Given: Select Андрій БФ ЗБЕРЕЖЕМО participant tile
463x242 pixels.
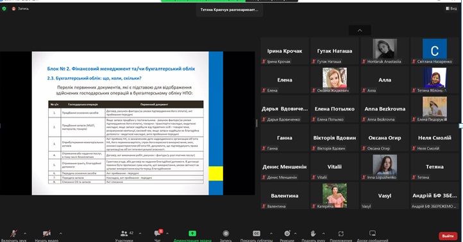Looking at the screenshot, I should (435, 196).
